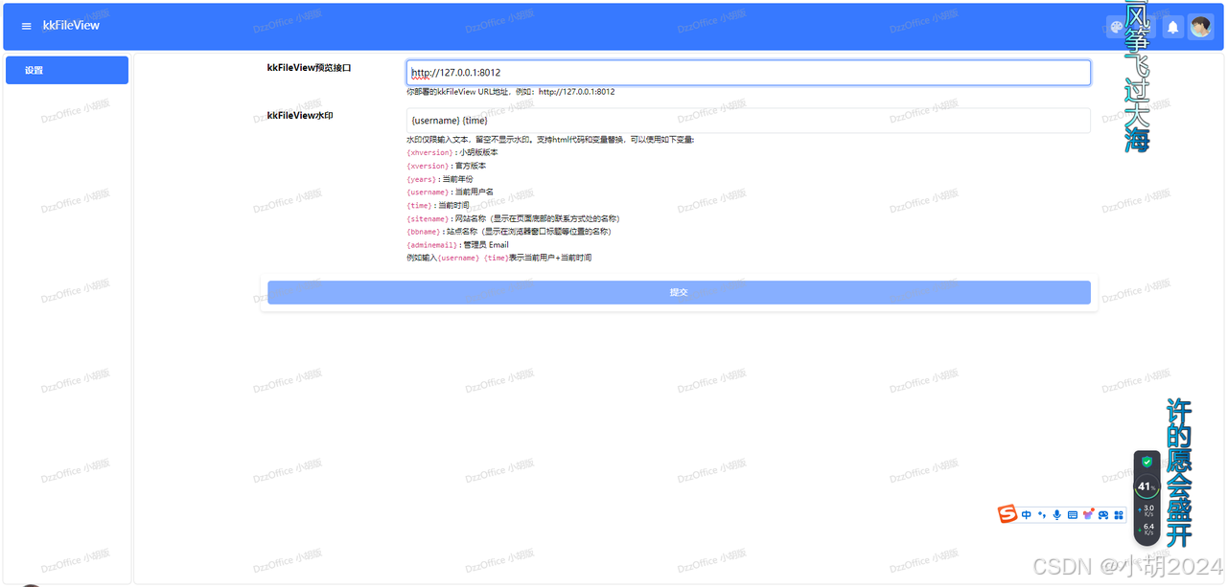Click the game controller icon on input toolbar
Image resolution: width=1227 pixels, height=587 pixels.
[x=1103, y=514]
